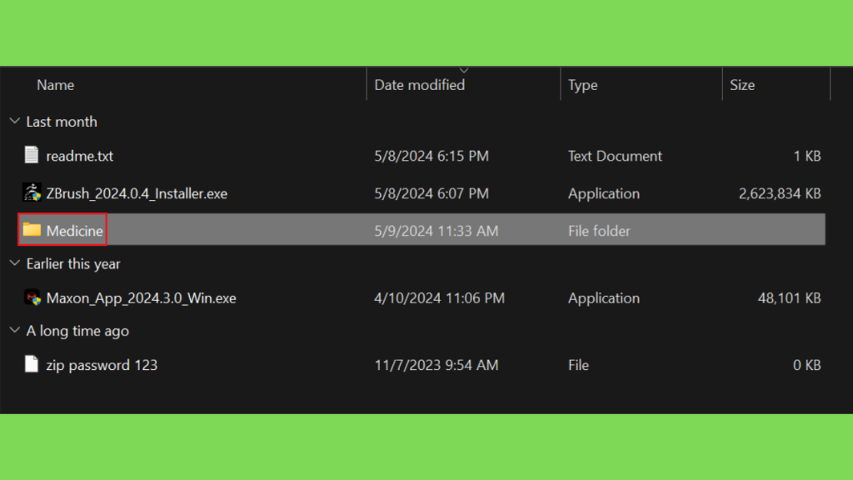Click the yellow Medicine folder icon
The height and width of the screenshot is (480, 853).
32,230
